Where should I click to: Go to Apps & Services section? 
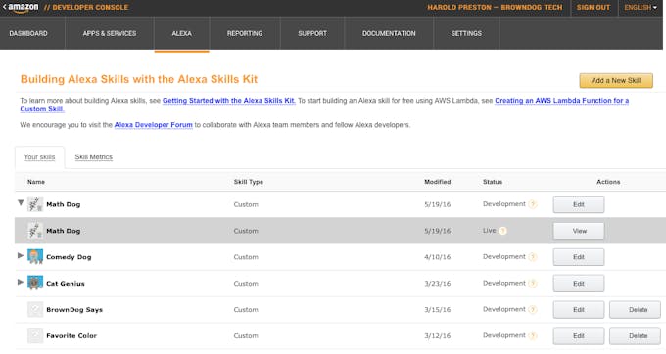pos(110,33)
